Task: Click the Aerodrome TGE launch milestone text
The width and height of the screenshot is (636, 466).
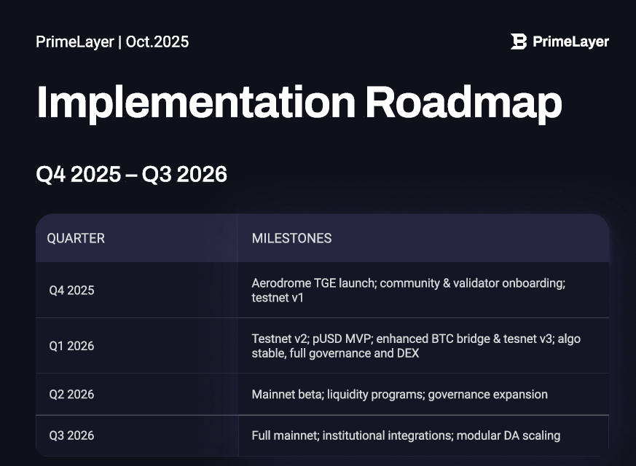Action: pyautogui.click(x=409, y=290)
